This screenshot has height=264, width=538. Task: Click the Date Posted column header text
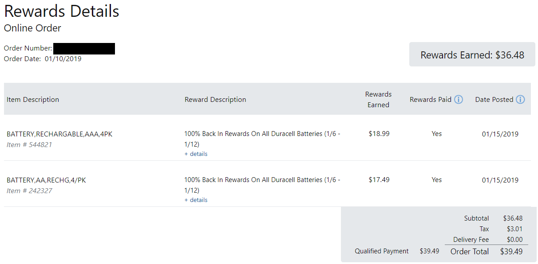point(494,100)
